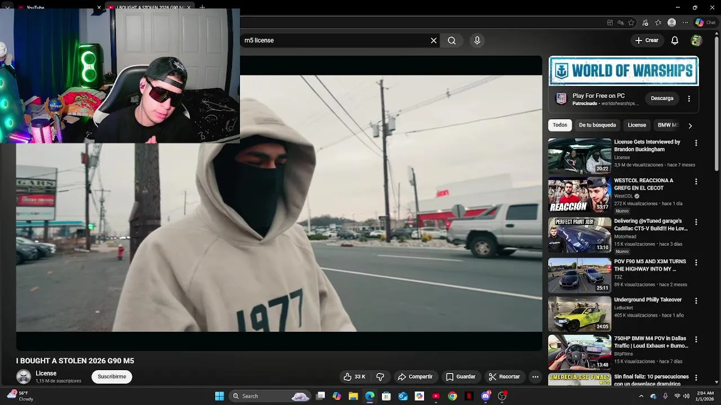This screenshot has height=405, width=721.
Task: Open World of Warships ad banner
Action: [x=624, y=71]
